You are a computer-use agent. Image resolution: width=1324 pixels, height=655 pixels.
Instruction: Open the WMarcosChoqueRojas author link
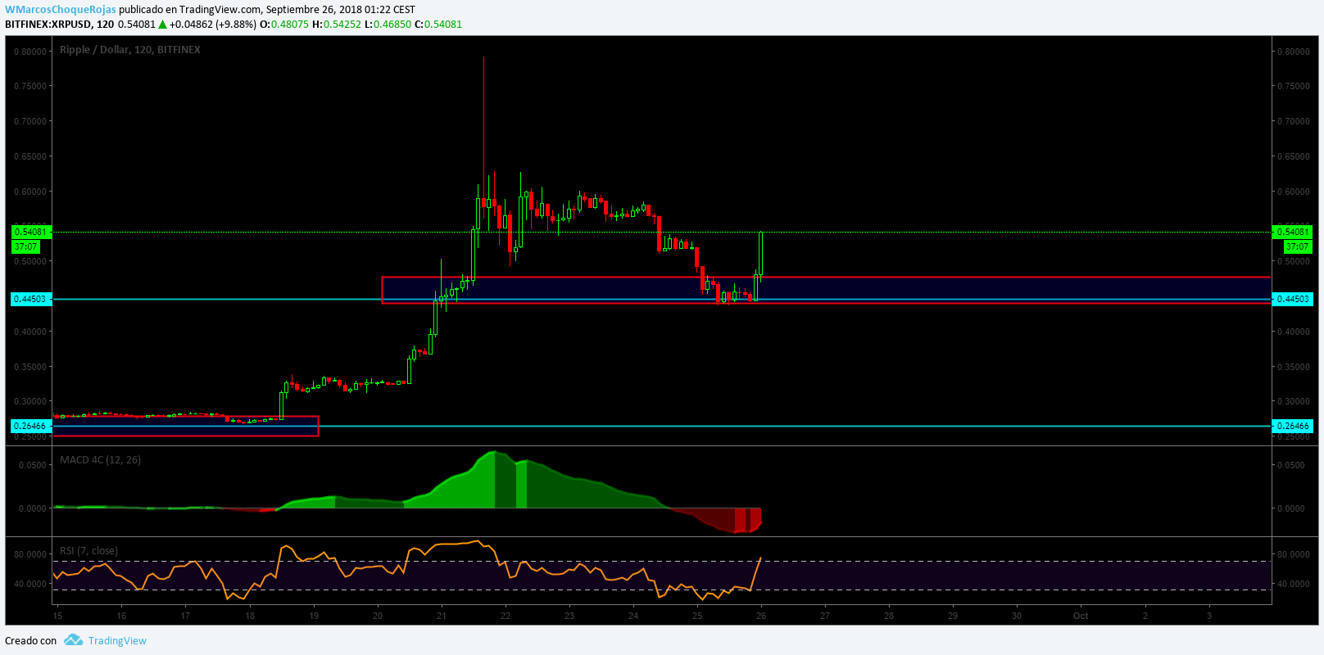[x=61, y=10]
